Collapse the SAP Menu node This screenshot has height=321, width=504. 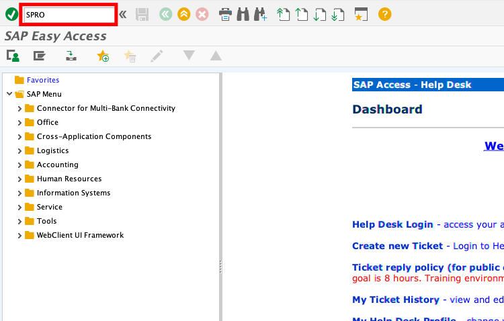(9, 94)
